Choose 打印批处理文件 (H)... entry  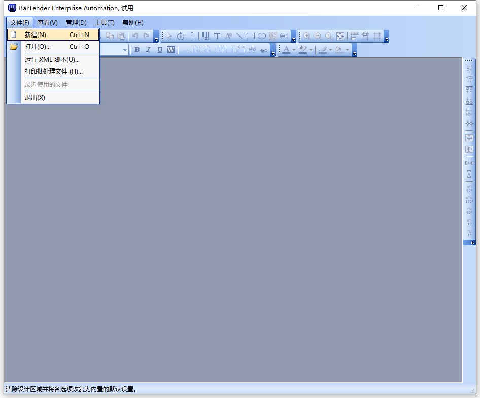(53, 71)
